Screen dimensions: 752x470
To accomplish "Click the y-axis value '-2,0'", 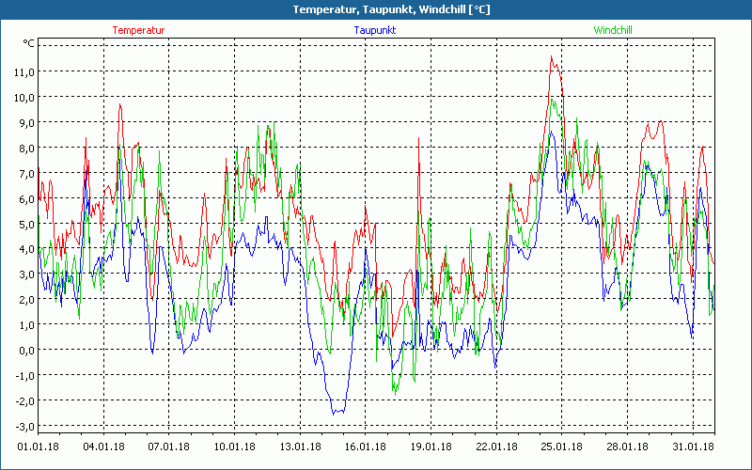I will (25, 401).
